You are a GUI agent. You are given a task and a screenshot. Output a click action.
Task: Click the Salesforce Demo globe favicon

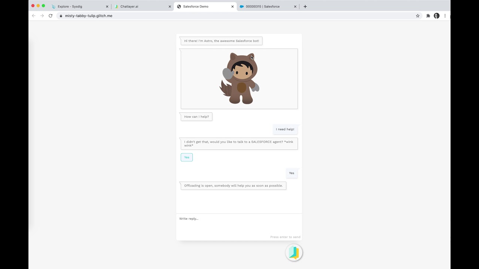[x=179, y=6]
